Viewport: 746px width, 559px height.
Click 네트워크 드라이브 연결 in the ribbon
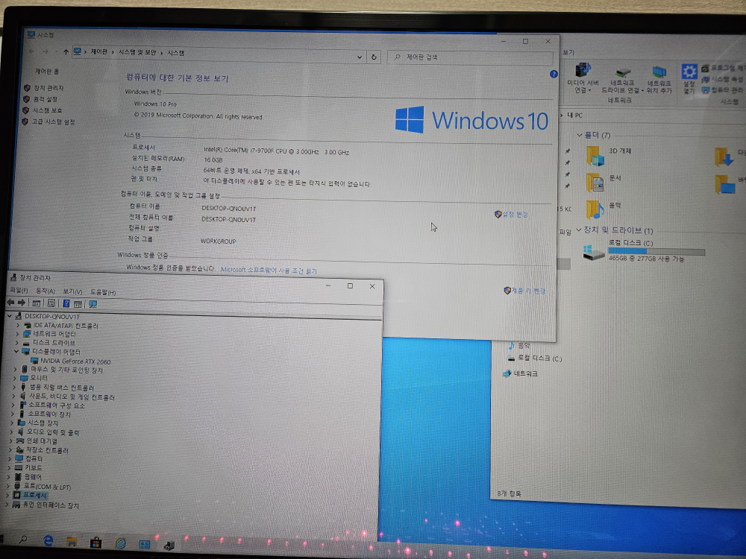[622, 80]
